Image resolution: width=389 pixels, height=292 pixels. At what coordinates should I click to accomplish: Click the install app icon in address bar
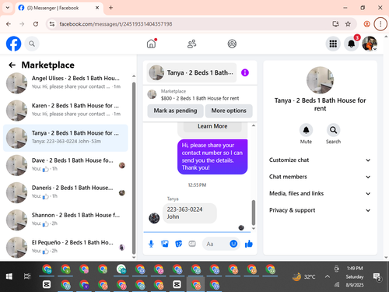click(x=335, y=24)
